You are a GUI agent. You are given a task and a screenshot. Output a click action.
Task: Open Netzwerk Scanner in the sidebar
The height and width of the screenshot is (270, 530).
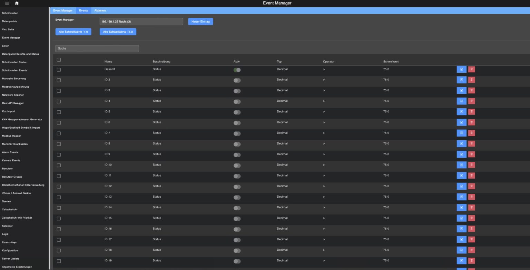pos(13,95)
